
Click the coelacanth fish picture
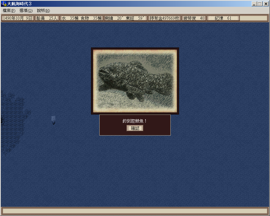pyautogui.click(x=135, y=81)
